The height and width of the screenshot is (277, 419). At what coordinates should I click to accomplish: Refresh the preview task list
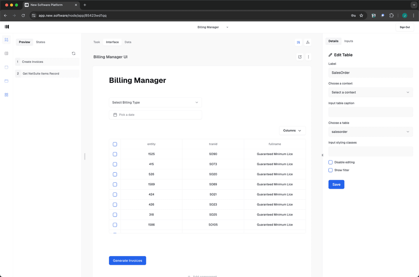click(73, 53)
